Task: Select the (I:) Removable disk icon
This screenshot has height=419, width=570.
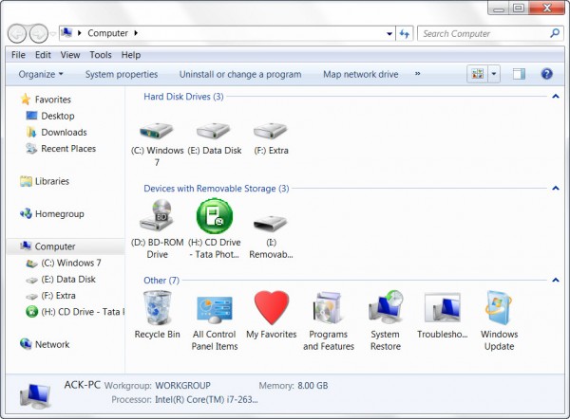Action: (271, 222)
